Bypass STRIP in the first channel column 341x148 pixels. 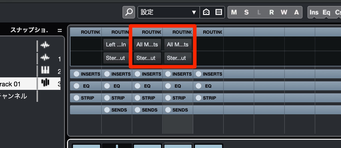tap(76, 98)
